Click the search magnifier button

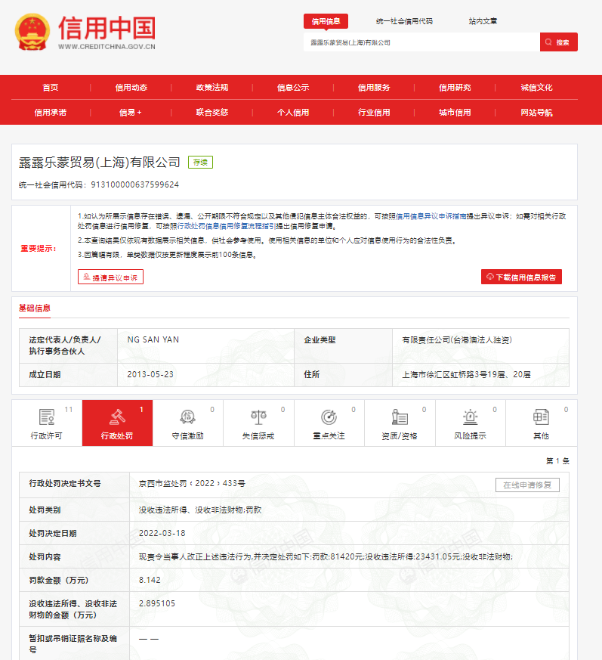tap(559, 42)
